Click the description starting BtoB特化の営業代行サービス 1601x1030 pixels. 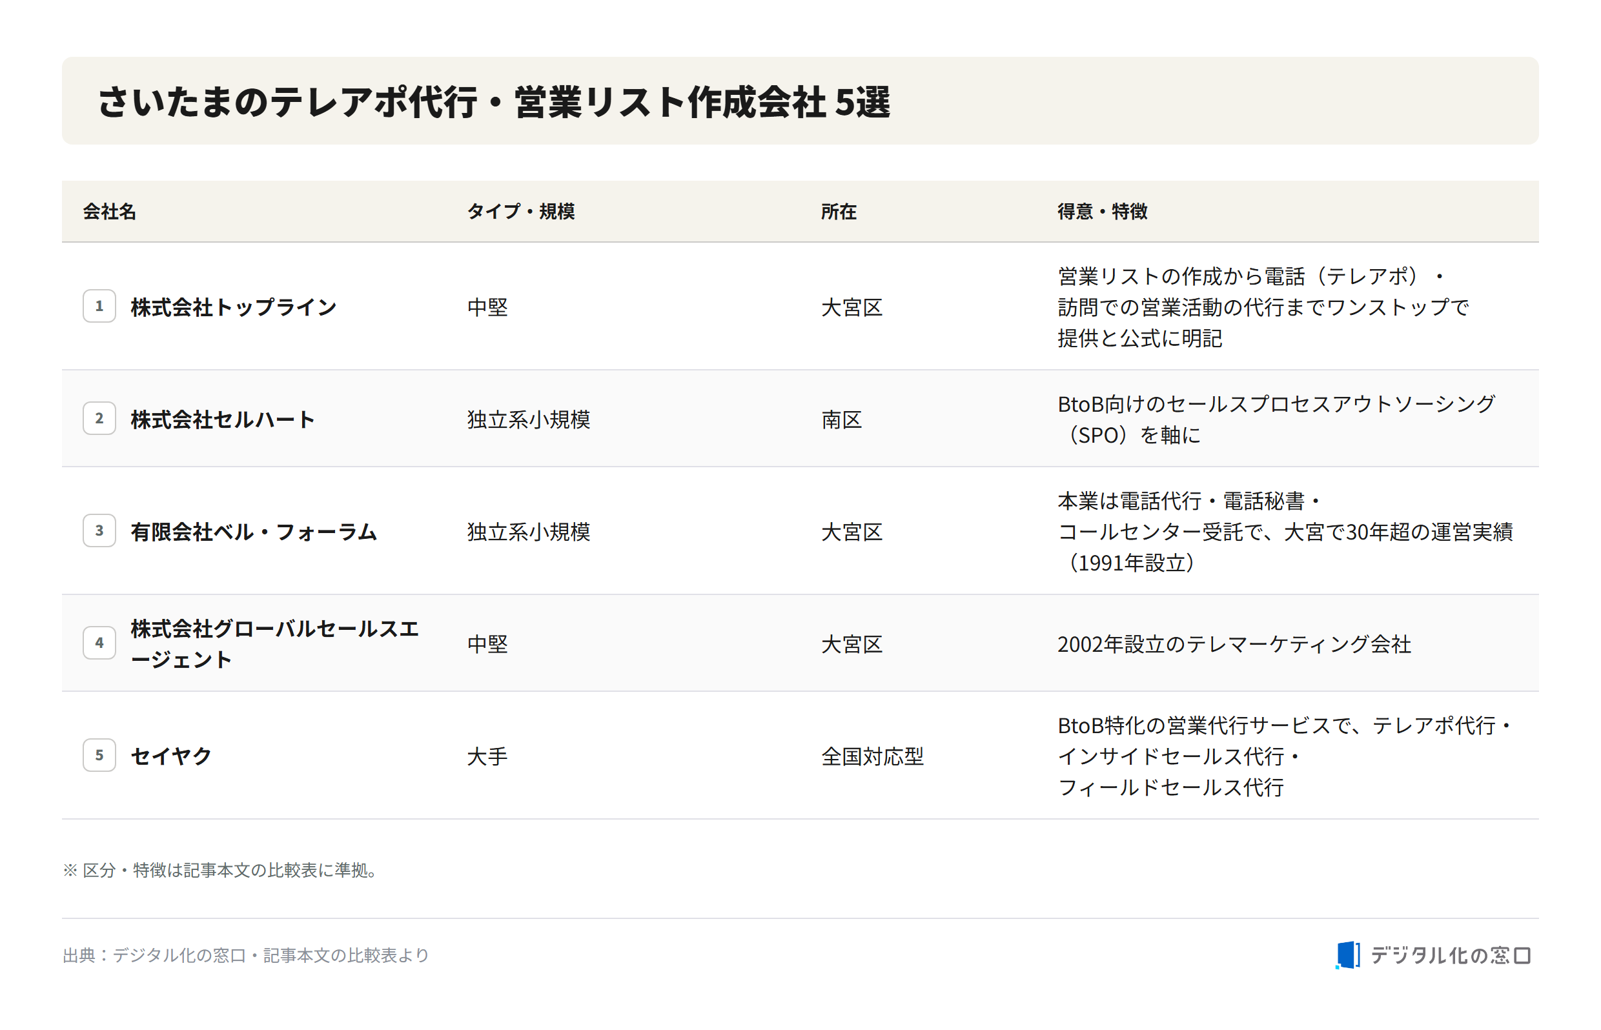click(1285, 756)
